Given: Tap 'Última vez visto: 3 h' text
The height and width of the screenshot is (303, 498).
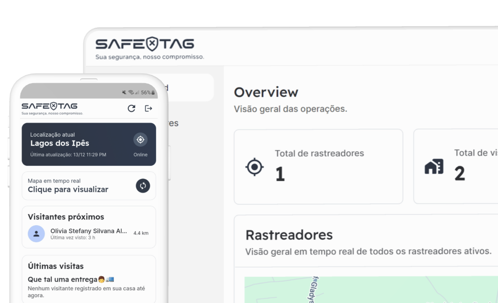Looking at the screenshot, I should point(73,237).
